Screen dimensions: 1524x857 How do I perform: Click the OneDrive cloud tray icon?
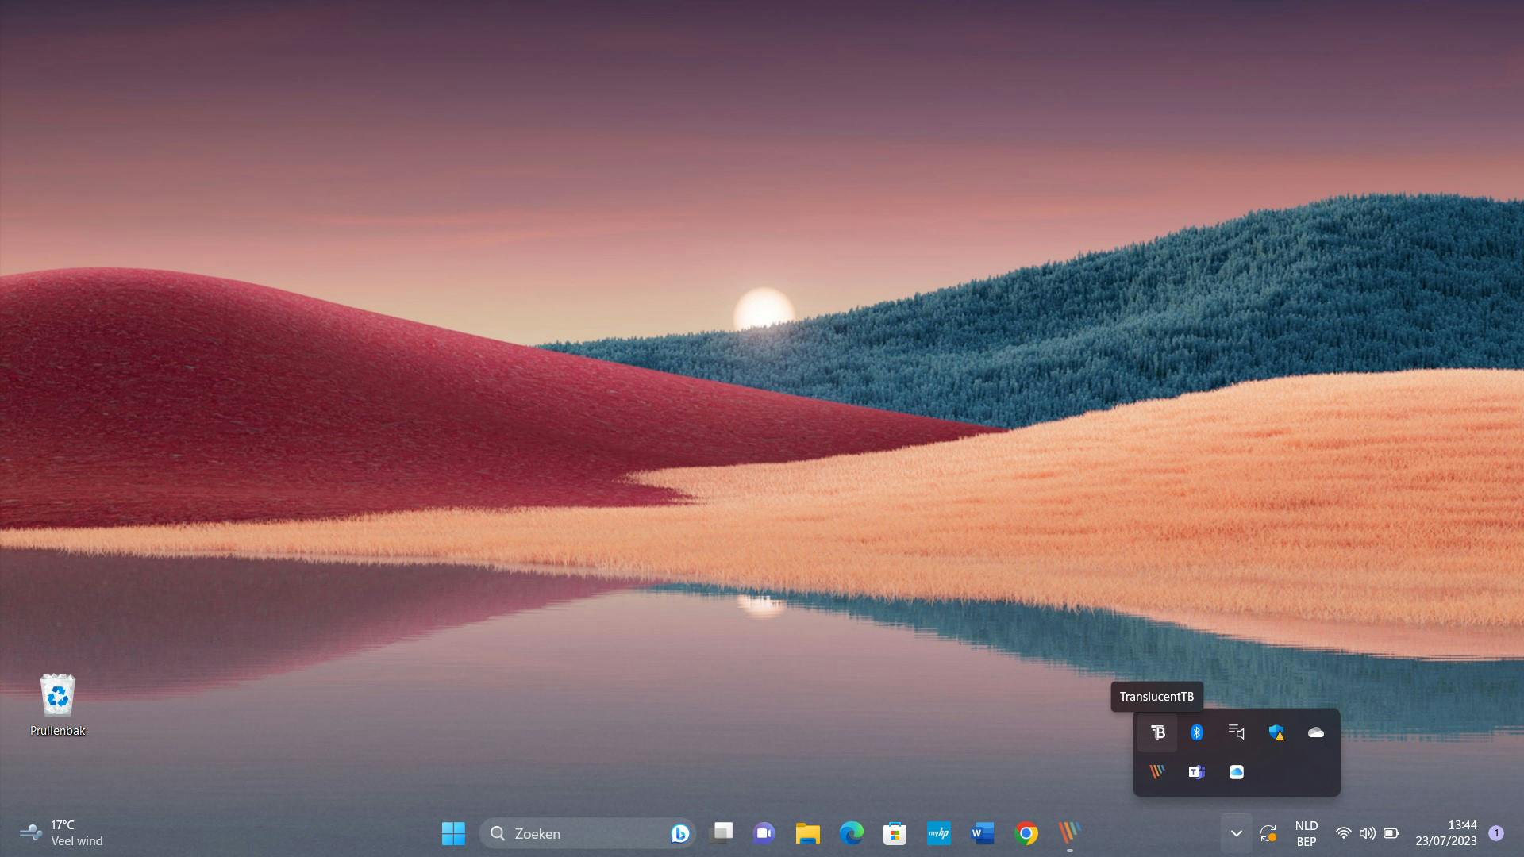point(1316,732)
